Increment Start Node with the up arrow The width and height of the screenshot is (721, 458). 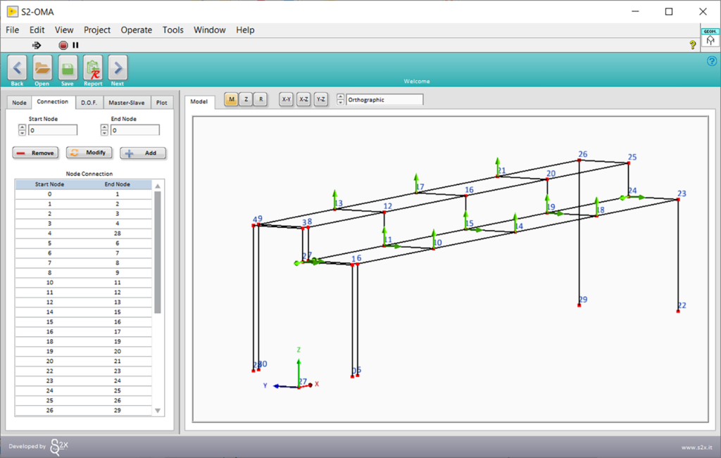tap(22, 127)
